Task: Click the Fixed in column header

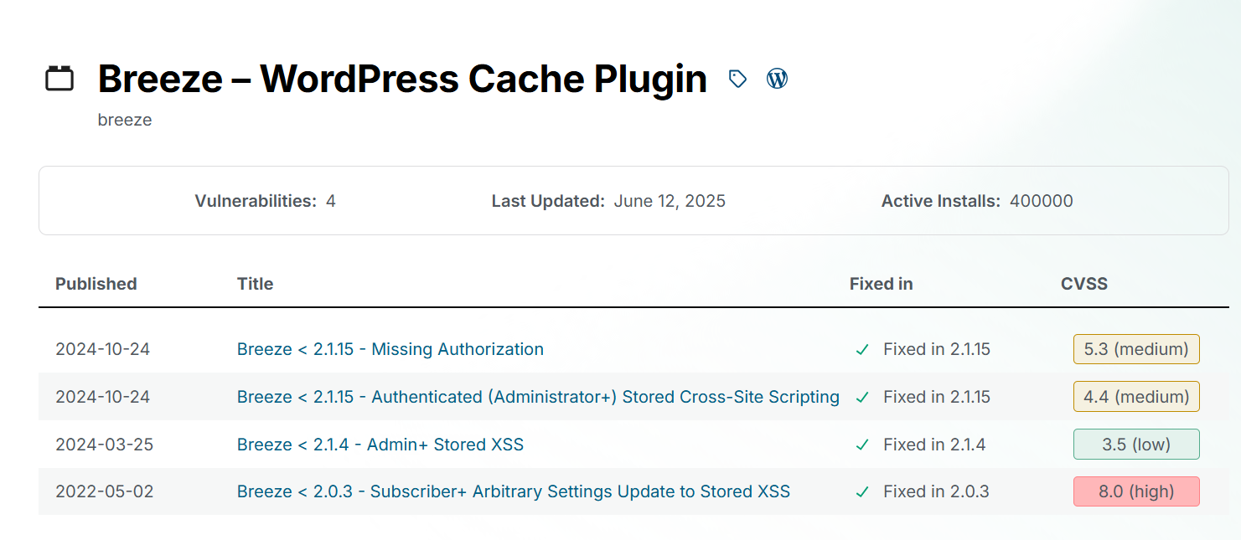Action: tap(882, 284)
